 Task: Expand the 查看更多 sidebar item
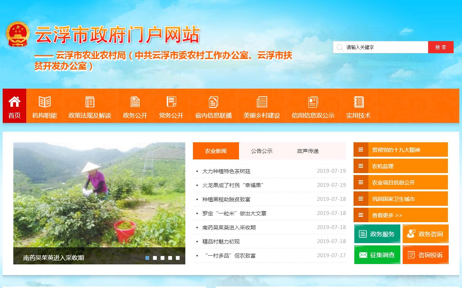click(400, 215)
